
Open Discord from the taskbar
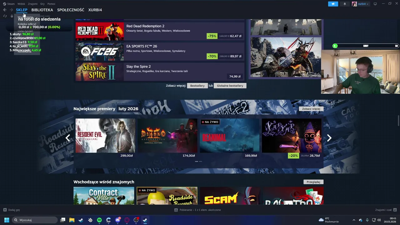coord(118,220)
